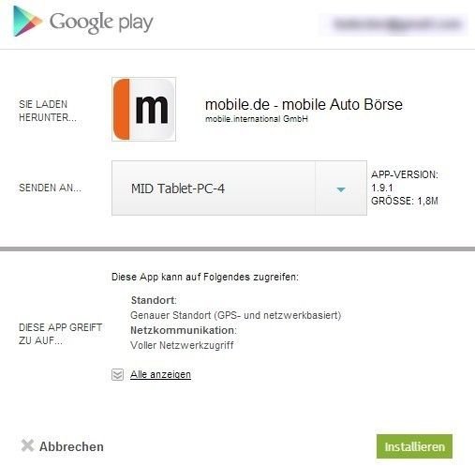
Task: Expand permissions with double-chevron icon
Action: point(117,374)
